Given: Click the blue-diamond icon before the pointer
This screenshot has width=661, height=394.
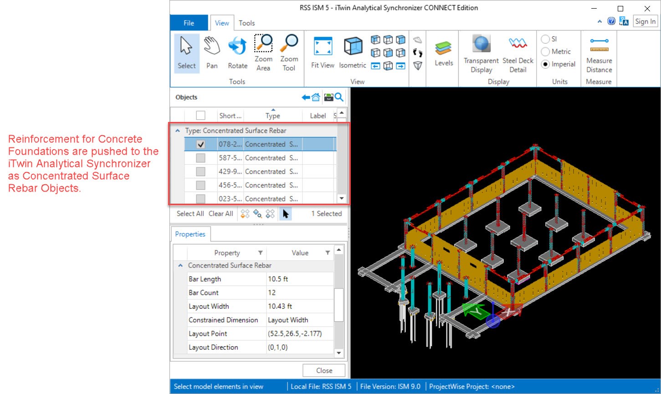Looking at the screenshot, I should (x=270, y=214).
